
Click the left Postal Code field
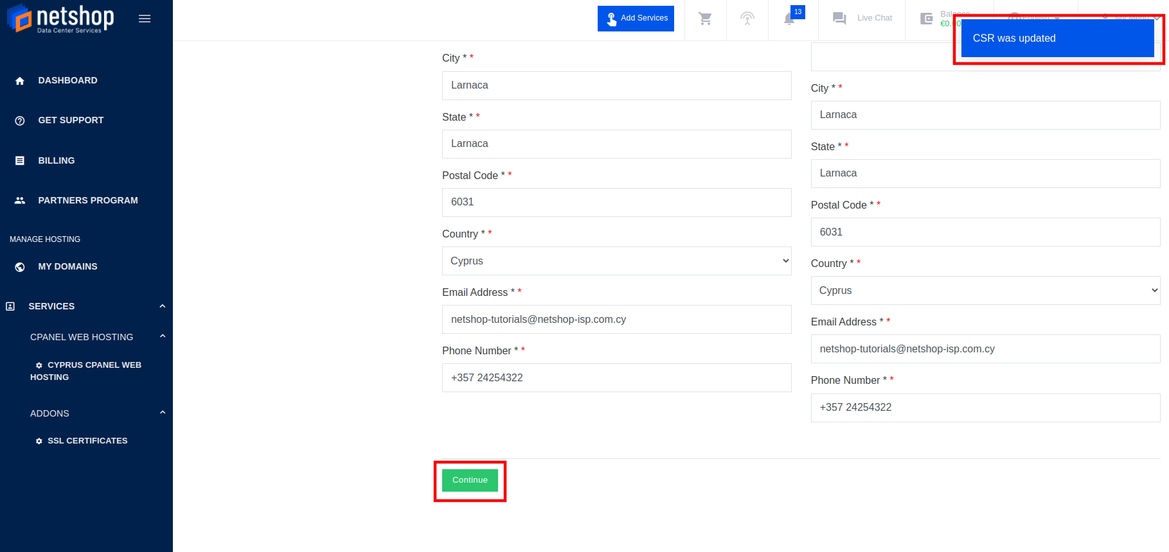tap(617, 202)
